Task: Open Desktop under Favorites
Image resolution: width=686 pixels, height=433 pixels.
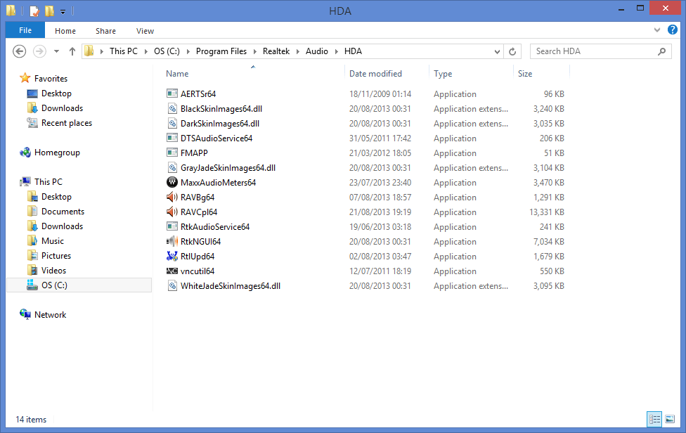Action: point(56,93)
